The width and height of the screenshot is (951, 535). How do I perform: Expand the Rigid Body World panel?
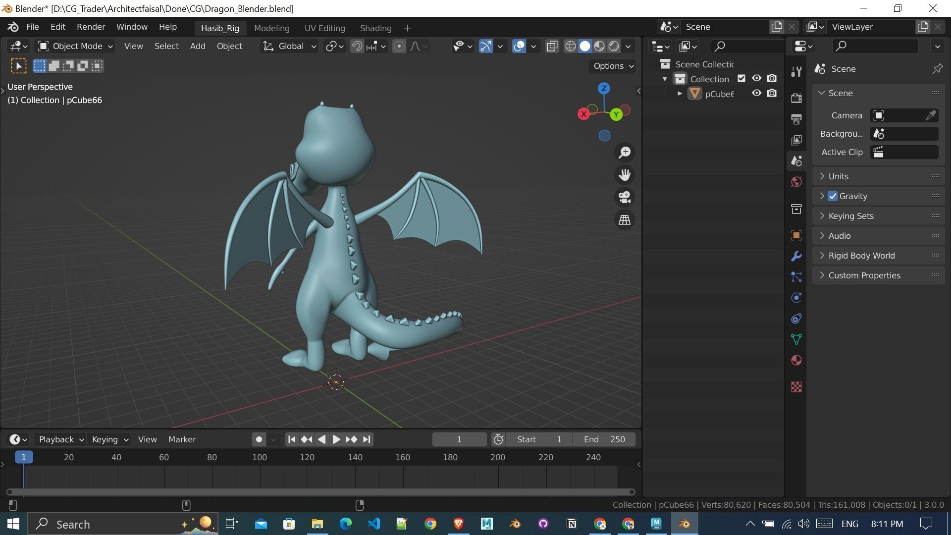tap(878, 256)
